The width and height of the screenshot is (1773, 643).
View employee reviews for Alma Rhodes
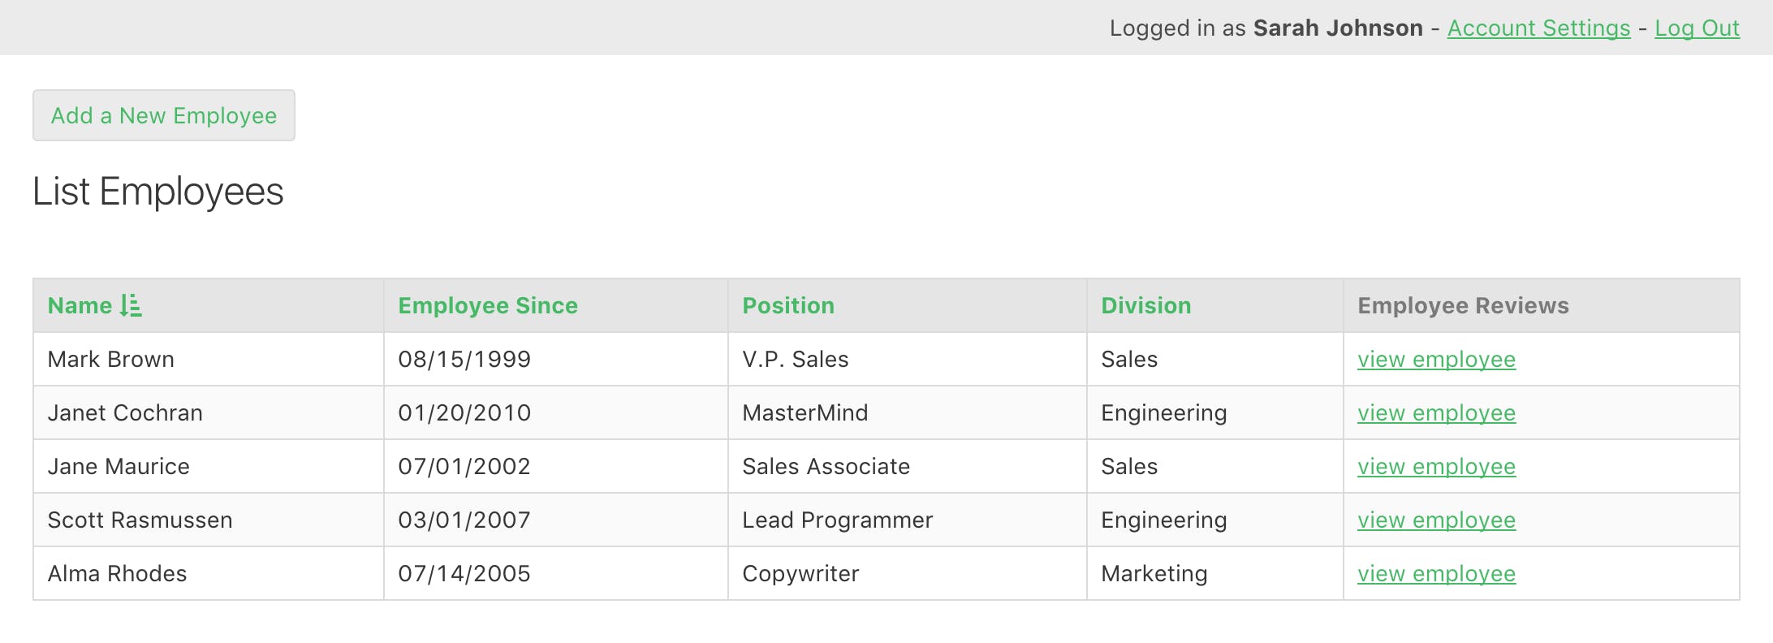pos(1436,574)
